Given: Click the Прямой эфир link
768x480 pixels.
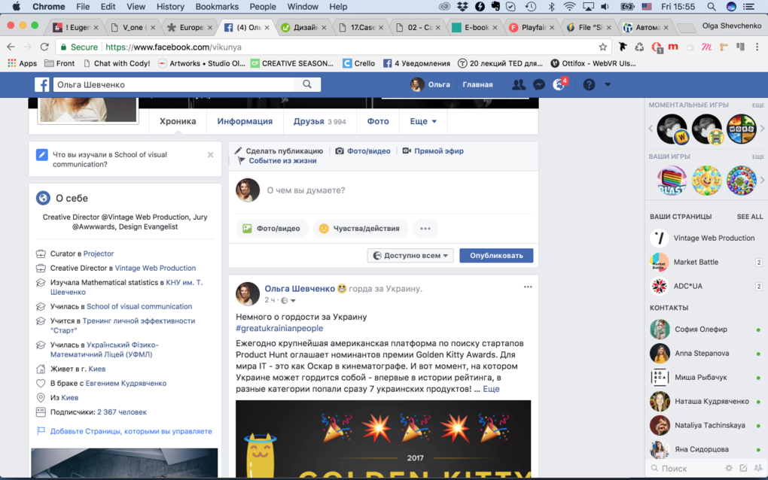Looking at the screenshot, I should [433, 150].
